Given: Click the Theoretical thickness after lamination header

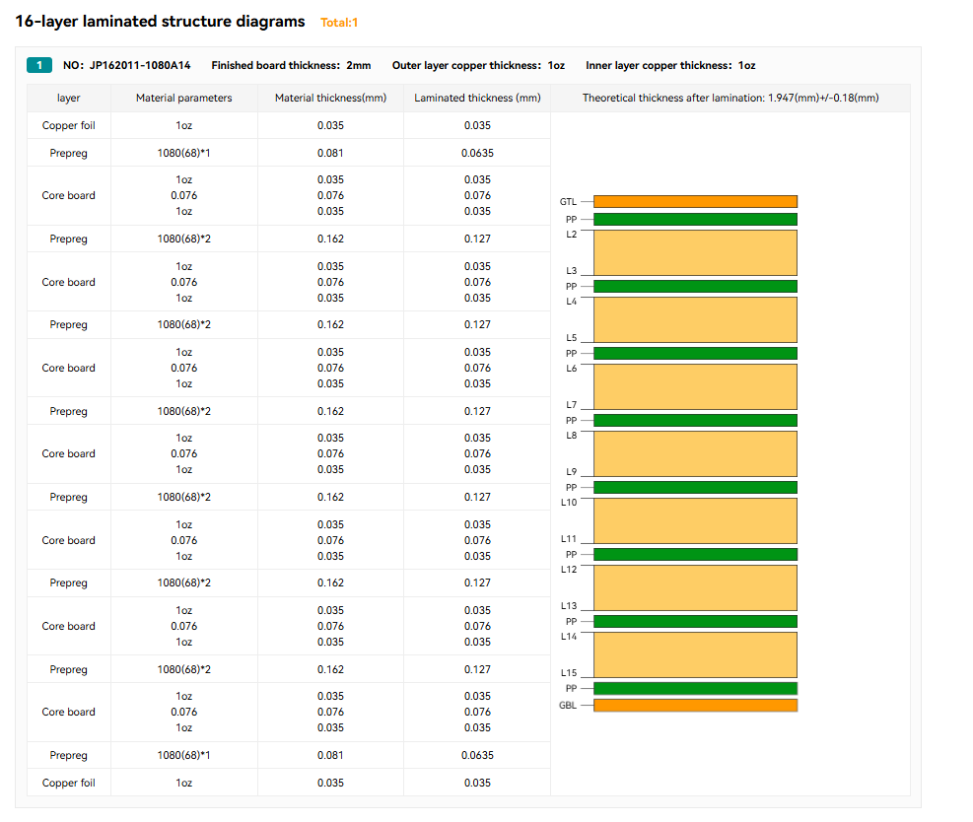Looking at the screenshot, I should (730, 99).
